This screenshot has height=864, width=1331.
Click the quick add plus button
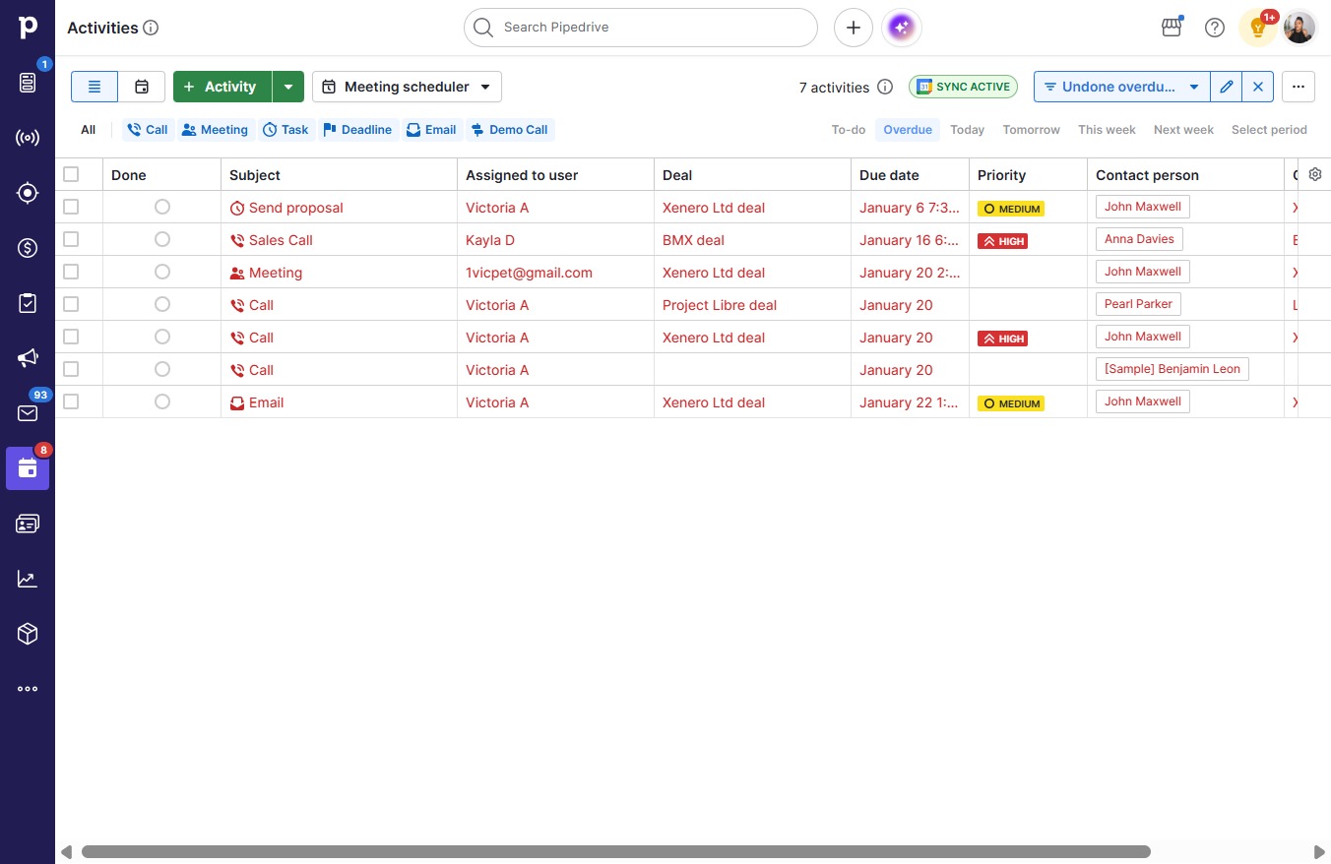(x=854, y=28)
